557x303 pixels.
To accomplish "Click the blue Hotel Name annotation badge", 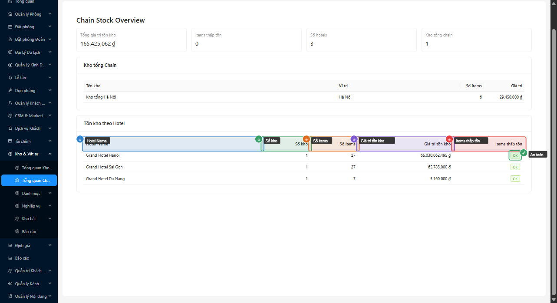I will coord(79,139).
